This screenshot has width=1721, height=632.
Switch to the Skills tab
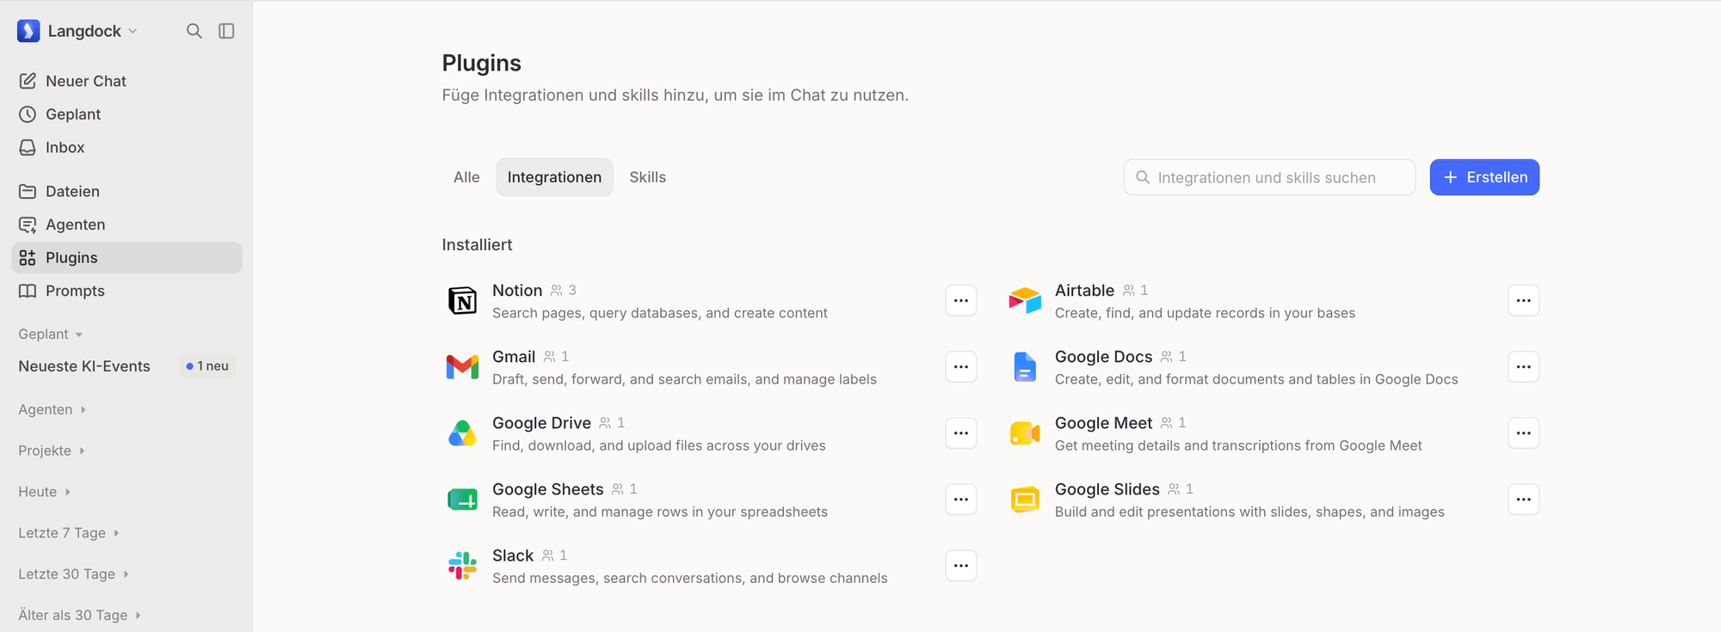(647, 177)
